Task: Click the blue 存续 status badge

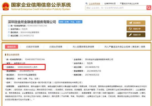Action: [x=70, y=22]
